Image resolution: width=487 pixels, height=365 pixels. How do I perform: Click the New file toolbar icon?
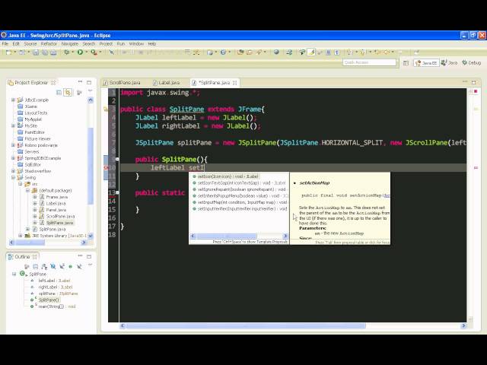click(8, 52)
